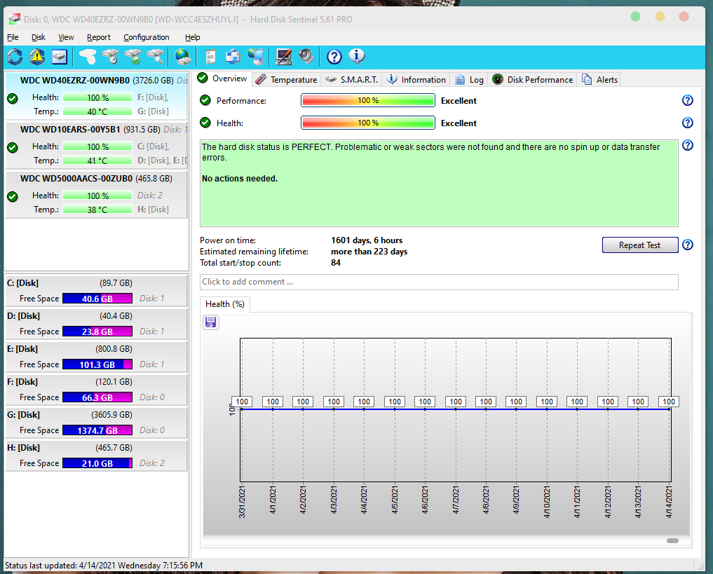
Task: Click E: drive 101.3 GB free space bar
Action: (x=97, y=364)
